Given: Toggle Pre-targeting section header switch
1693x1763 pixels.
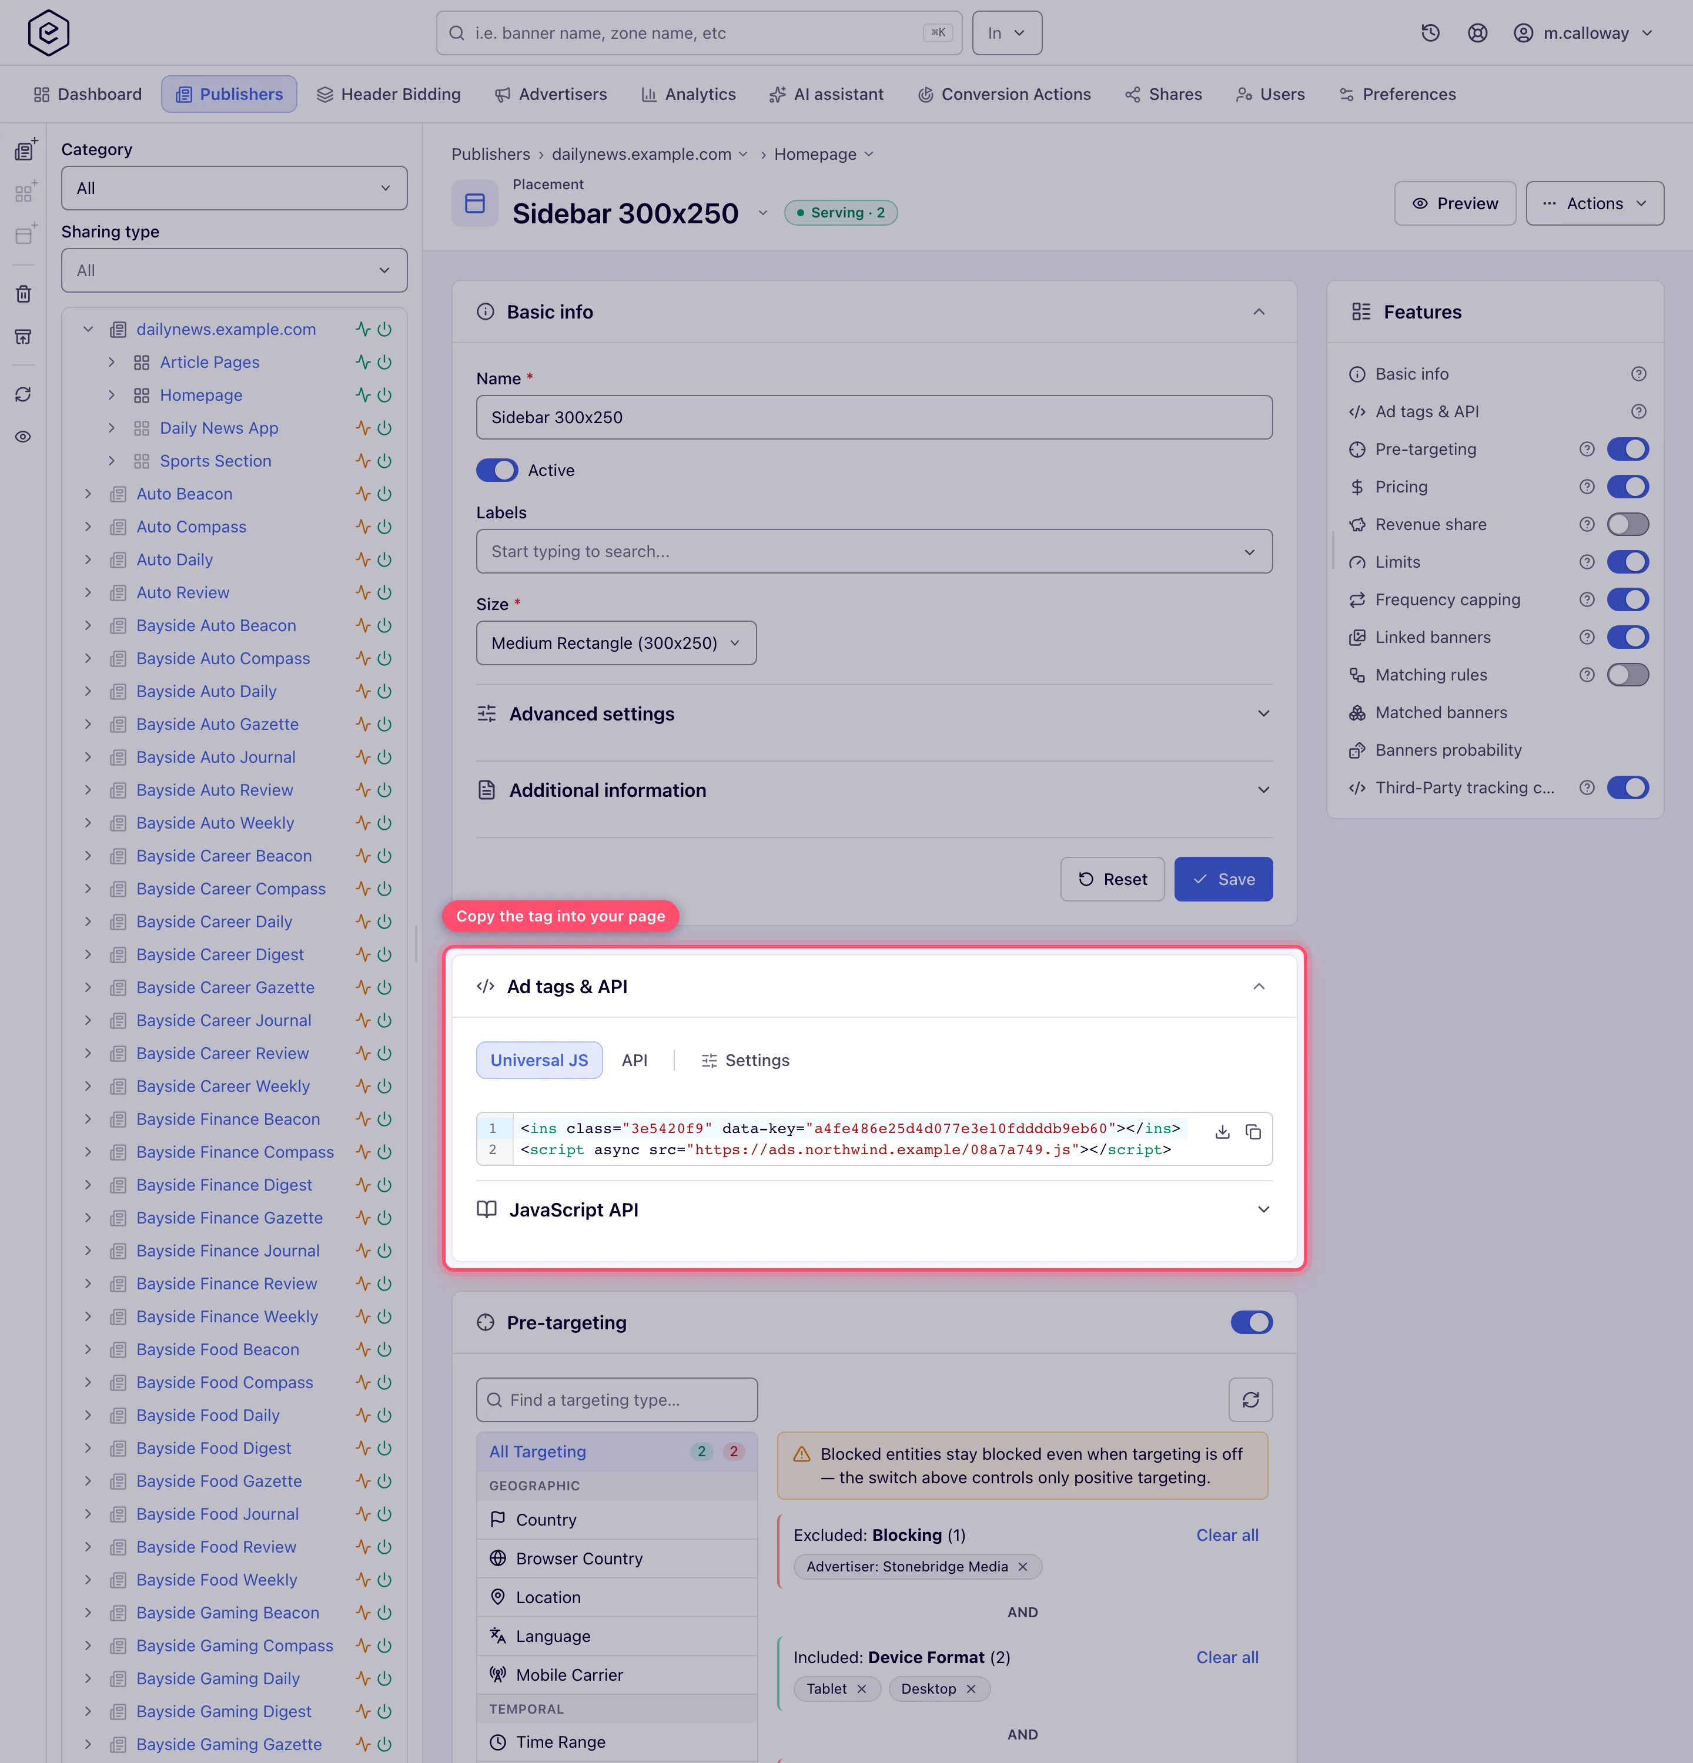Looking at the screenshot, I should click(x=1252, y=1322).
